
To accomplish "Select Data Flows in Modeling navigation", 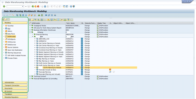I will (x=11, y=34).
